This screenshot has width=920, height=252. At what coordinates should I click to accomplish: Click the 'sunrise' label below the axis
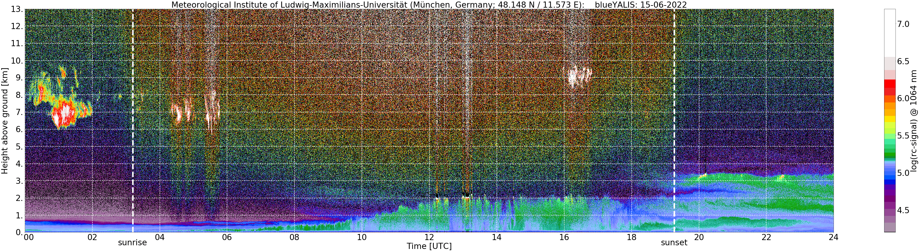[132, 243]
